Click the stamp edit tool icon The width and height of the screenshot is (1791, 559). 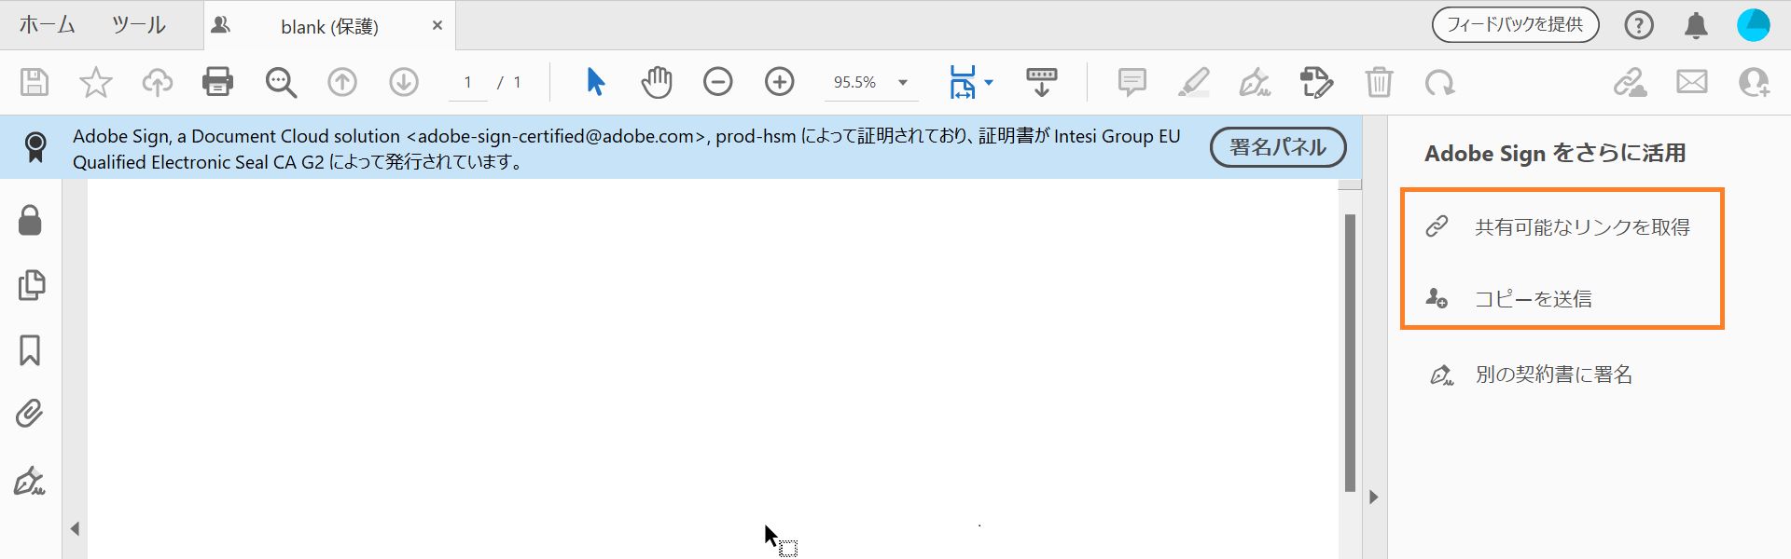(1316, 82)
